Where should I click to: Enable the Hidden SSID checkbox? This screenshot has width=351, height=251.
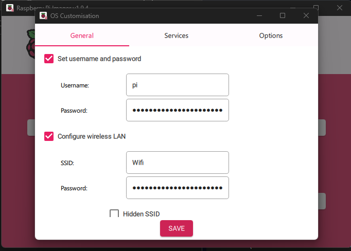(114, 213)
